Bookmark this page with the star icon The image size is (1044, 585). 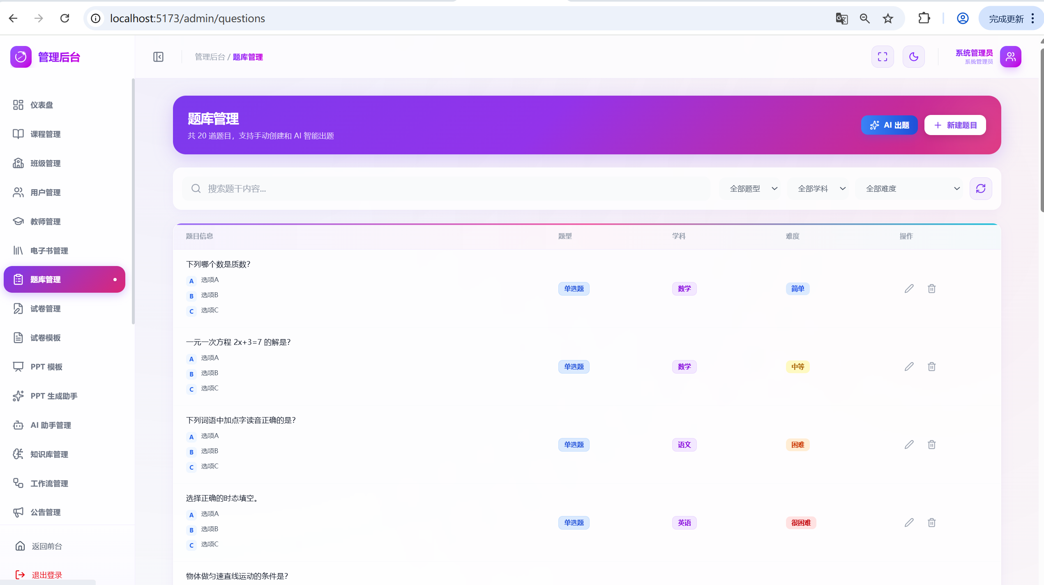888,18
